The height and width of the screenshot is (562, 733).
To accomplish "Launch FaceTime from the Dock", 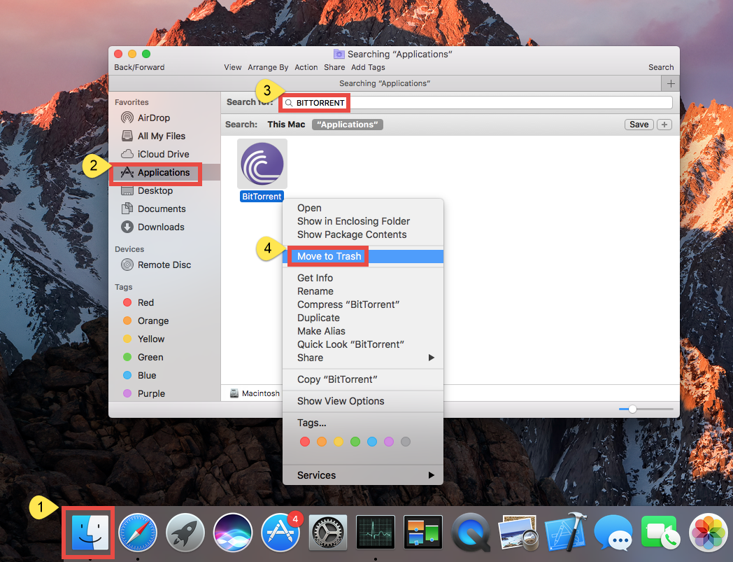I will [660, 532].
